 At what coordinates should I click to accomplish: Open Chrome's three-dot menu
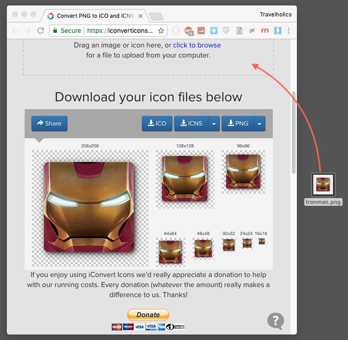pos(289,31)
